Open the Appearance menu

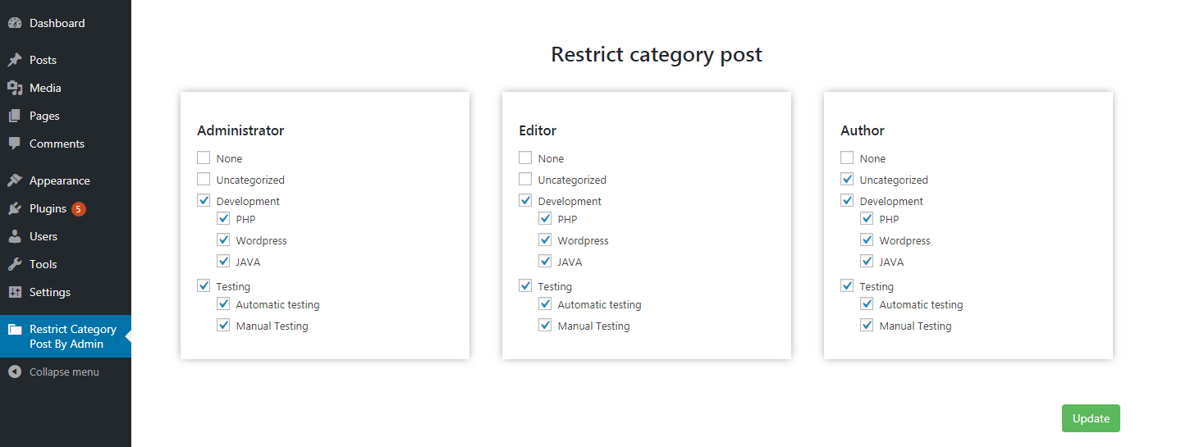66,180
